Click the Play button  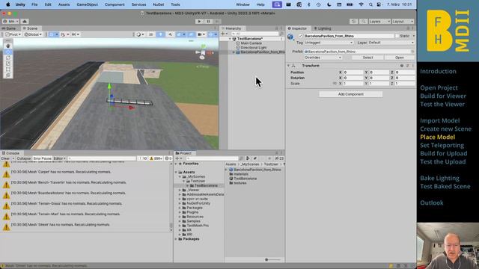click(x=199, y=22)
